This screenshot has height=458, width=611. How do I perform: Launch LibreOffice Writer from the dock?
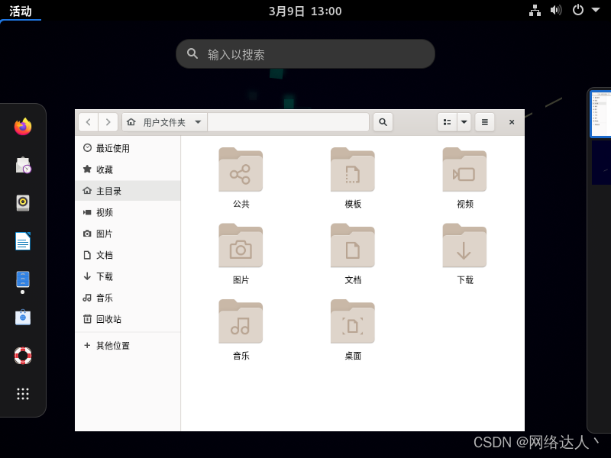tap(23, 240)
